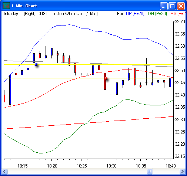
Task: Click the tall red candlestick at 10:34
Action: (134, 77)
